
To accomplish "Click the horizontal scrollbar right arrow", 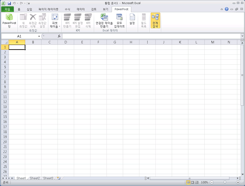I will (x=238, y=178).
